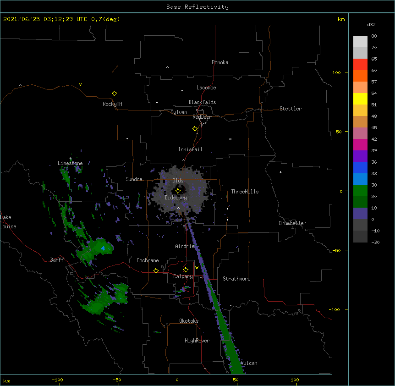Click the RedDeer city label

point(202,117)
